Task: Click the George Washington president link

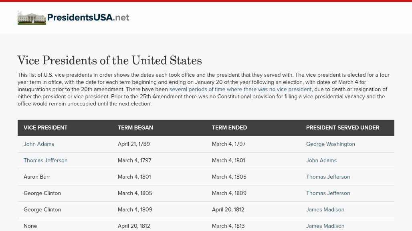Action: [x=330, y=144]
